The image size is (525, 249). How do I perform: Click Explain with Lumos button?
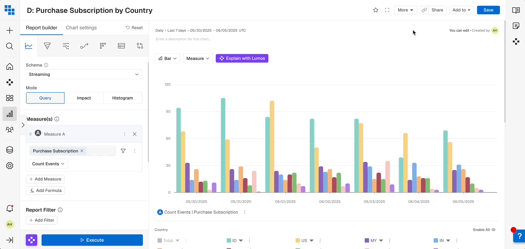pos(242,58)
